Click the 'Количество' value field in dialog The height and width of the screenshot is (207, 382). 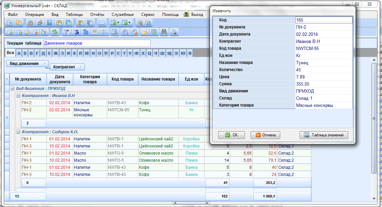(x=324, y=70)
